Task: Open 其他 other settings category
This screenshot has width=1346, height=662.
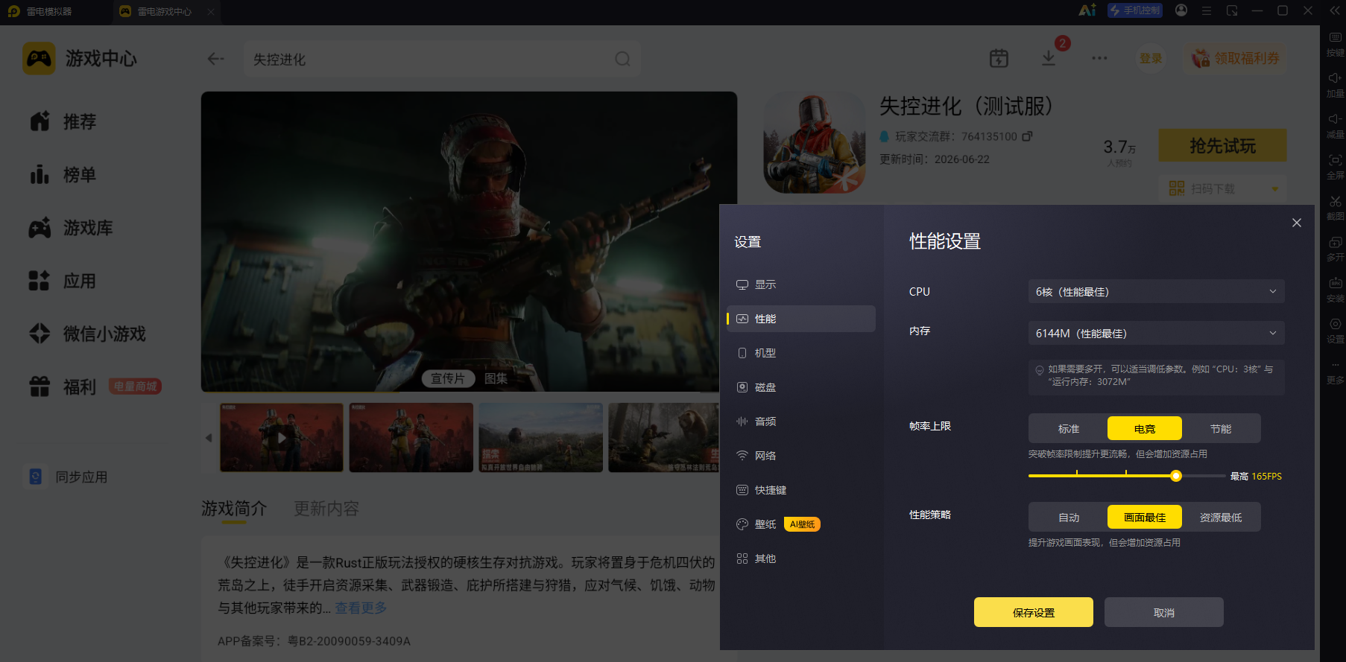Action: [x=801, y=558]
